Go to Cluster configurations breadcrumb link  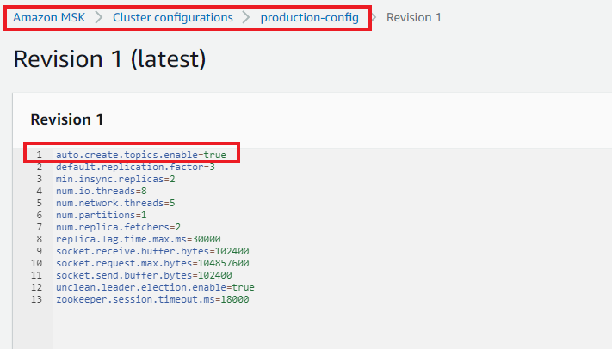(x=172, y=17)
